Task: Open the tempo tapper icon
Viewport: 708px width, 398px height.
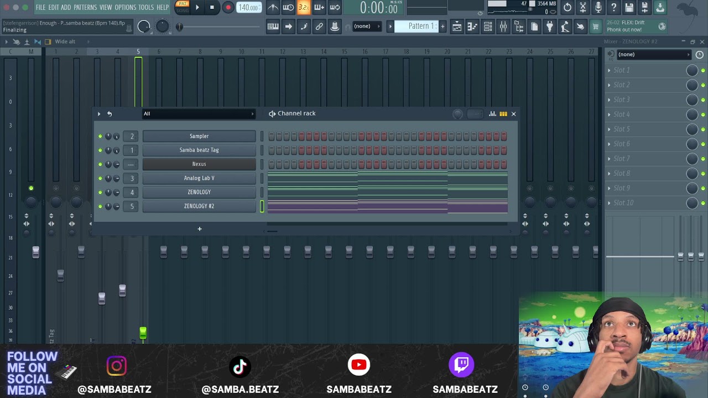Action: pyautogui.click(x=565, y=26)
